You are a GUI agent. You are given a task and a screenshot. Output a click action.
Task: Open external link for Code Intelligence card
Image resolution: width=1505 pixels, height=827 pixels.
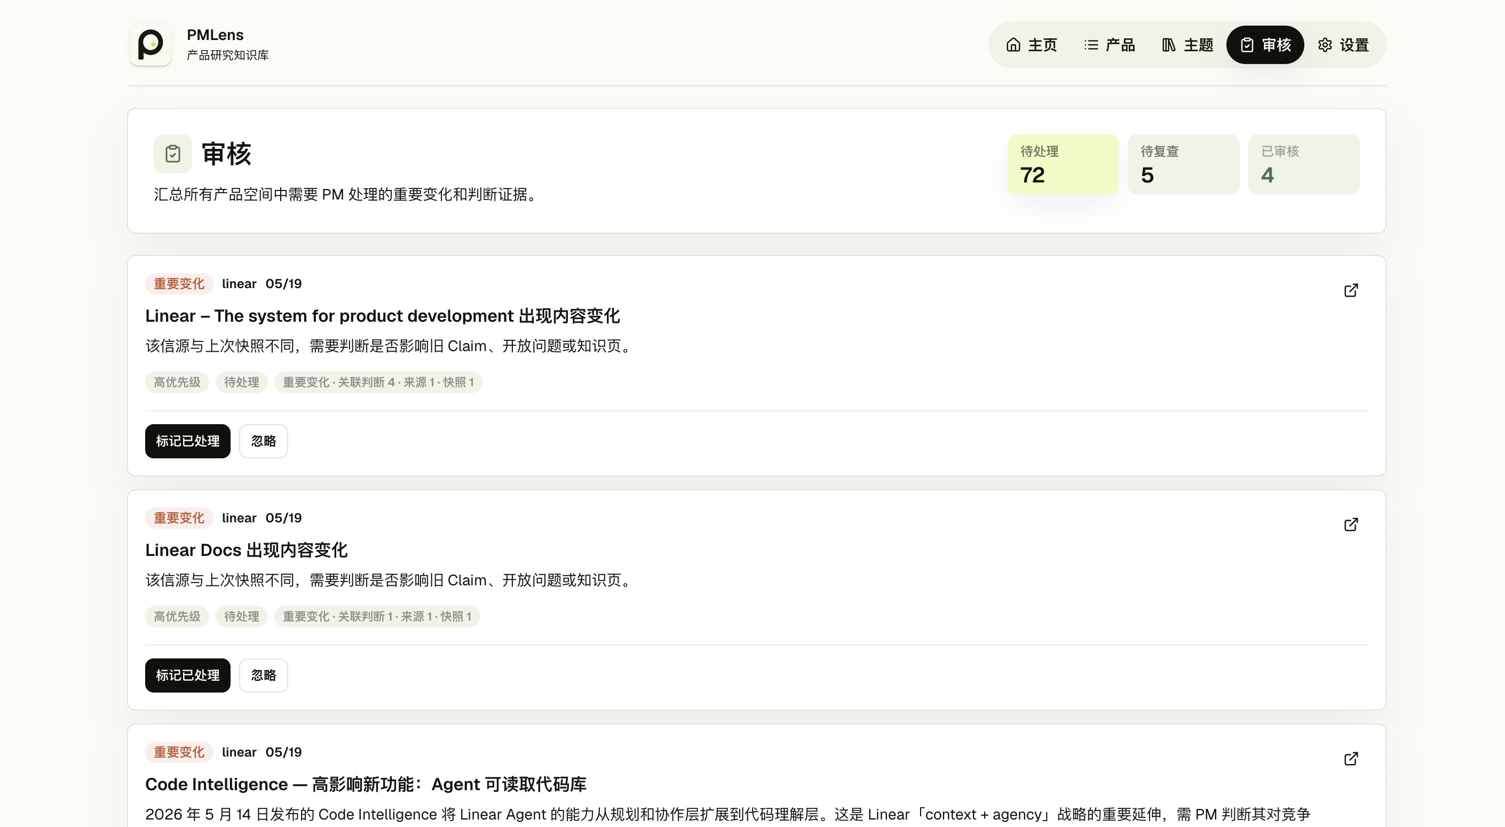point(1351,759)
